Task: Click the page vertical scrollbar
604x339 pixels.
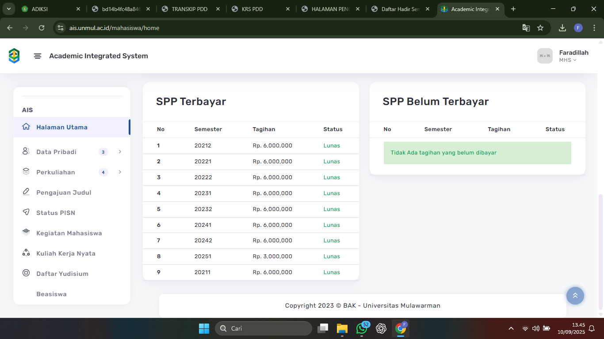Action: pyautogui.click(x=600, y=252)
